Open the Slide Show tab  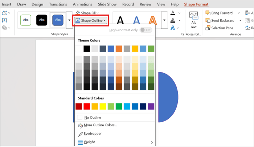point(107,4)
